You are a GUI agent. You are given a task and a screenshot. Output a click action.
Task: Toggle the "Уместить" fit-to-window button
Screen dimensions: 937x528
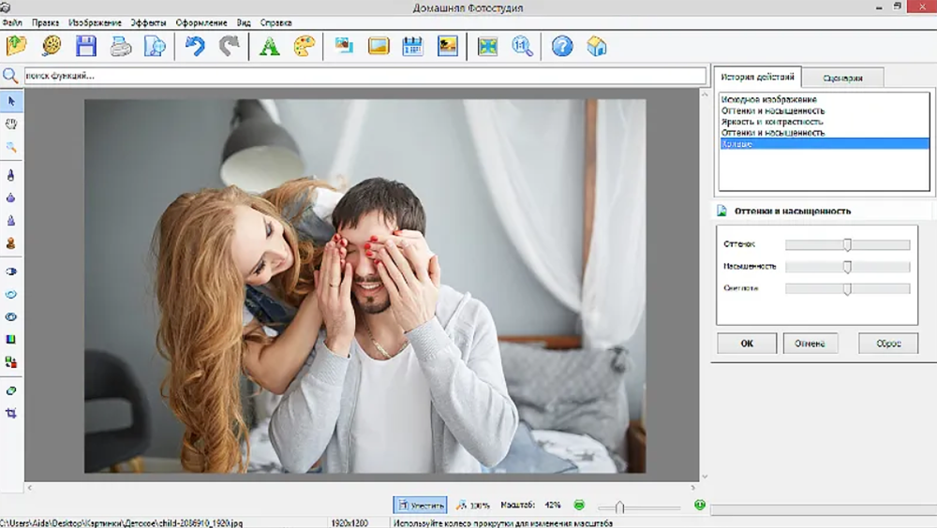[x=420, y=506]
